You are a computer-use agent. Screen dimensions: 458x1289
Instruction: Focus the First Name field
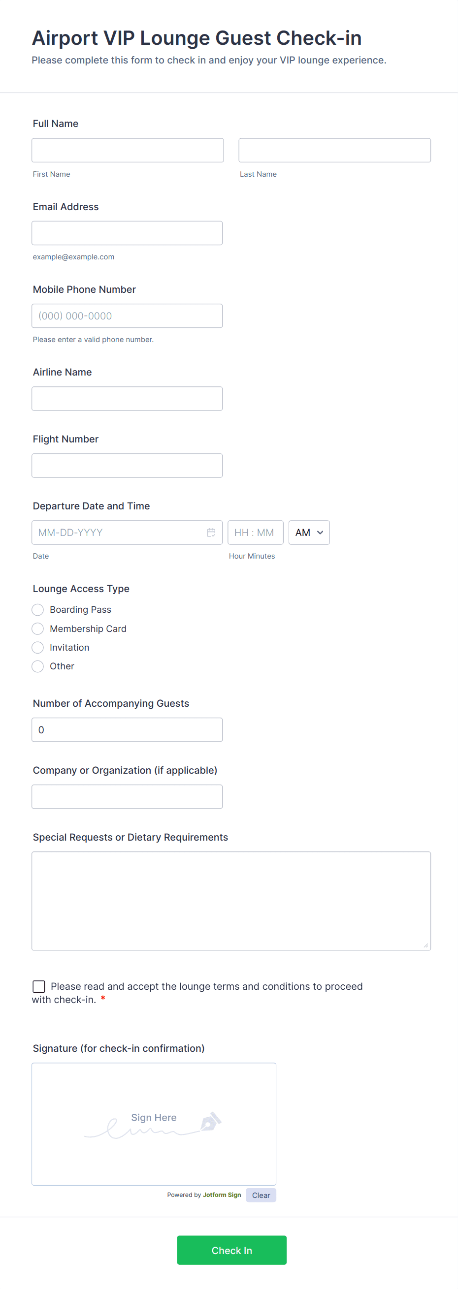tap(128, 150)
